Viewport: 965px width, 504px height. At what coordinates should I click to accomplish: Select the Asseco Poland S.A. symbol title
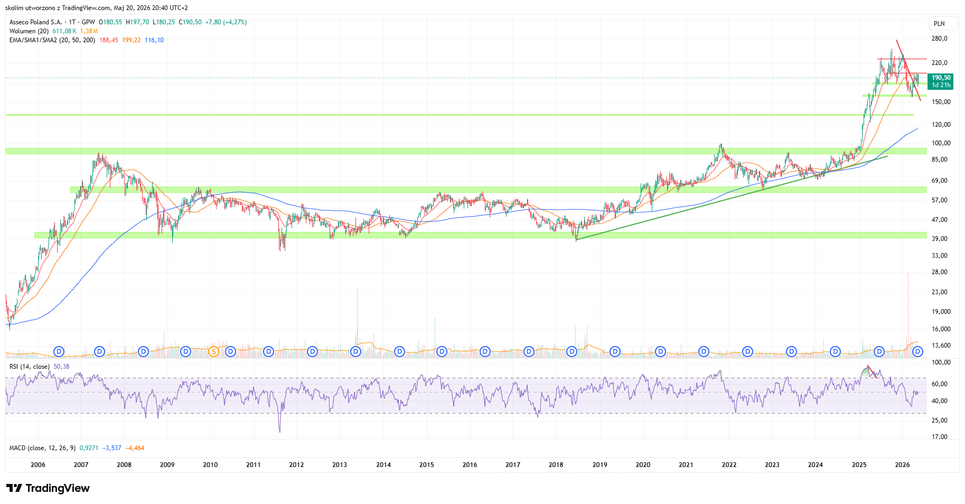tap(35, 22)
